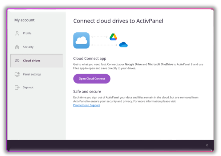Click the Safe and secure heading
221x156 pixels.
point(87,91)
